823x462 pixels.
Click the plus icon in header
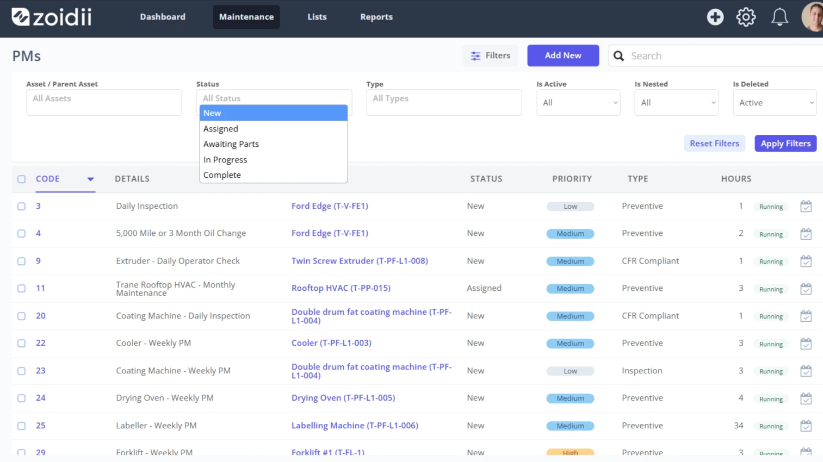(x=715, y=17)
